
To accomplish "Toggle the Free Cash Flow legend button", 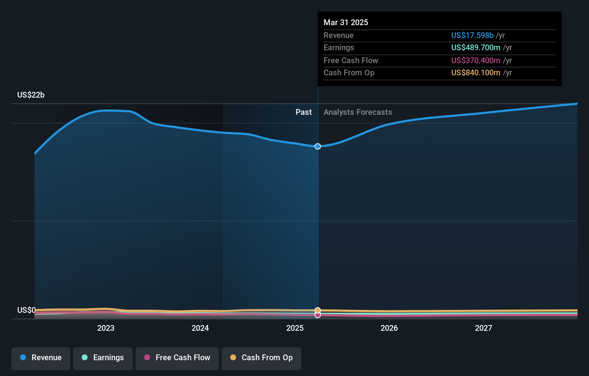I will click(177, 358).
